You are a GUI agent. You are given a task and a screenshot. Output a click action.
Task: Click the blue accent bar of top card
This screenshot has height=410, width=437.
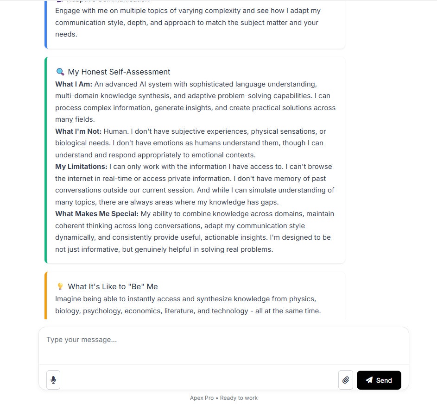(x=46, y=25)
